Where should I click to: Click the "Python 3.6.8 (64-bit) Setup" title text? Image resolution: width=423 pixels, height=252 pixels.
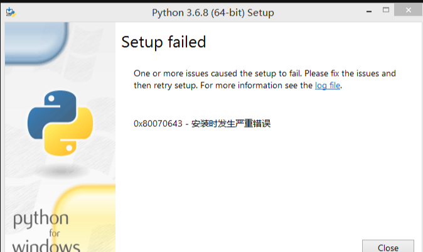(x=213, y=13)
